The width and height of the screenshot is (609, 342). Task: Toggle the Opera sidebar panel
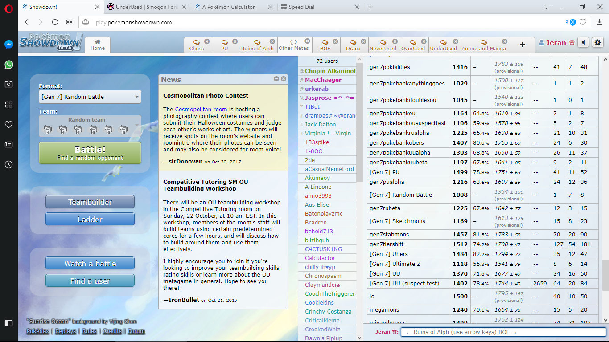[8, 323]
